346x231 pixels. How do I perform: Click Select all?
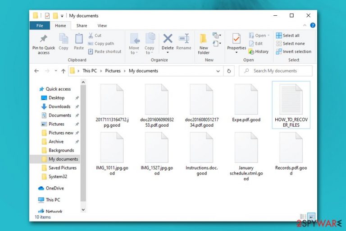coord(287,35)
